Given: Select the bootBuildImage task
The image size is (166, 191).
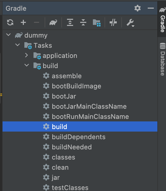Looking at the screenshot, I should click(x=80, y=86).
